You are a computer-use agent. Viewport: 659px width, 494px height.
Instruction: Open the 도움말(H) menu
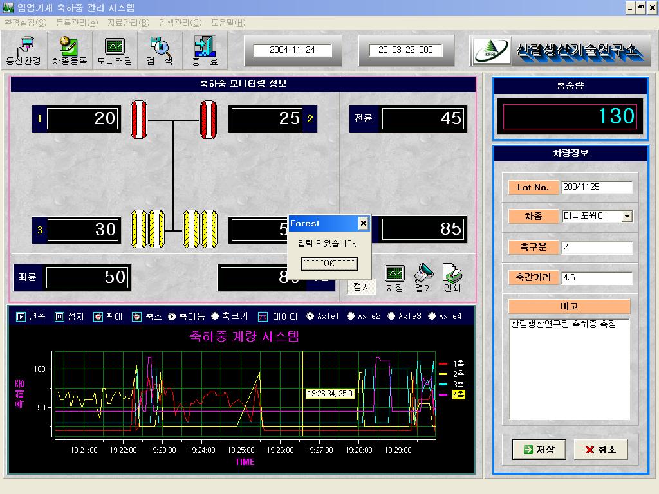228,23
